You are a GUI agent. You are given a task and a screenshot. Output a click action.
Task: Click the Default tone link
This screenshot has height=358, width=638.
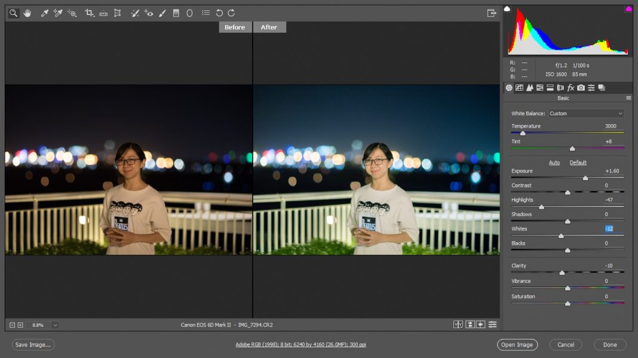tap(578, 162)
